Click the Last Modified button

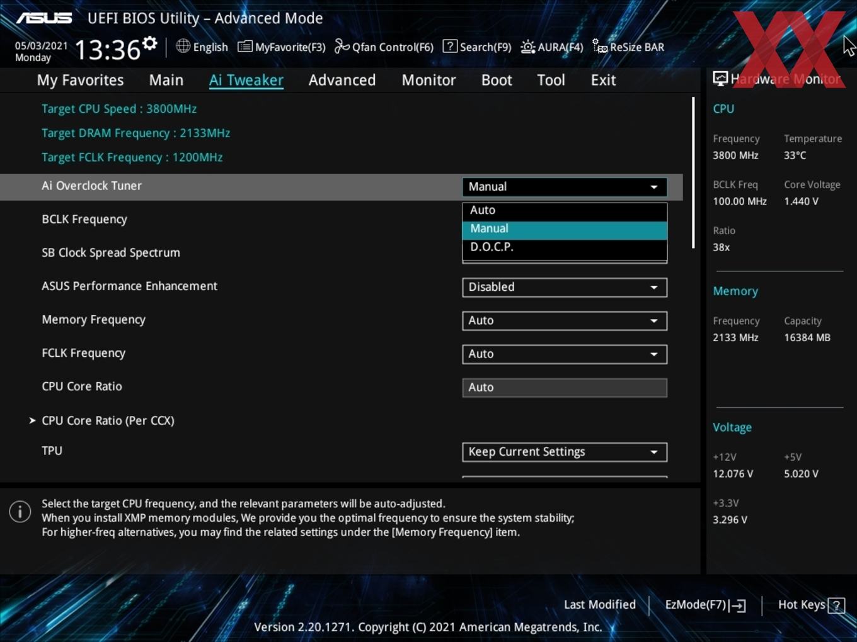600,605
